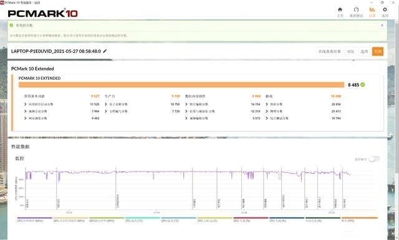Click the green check icon in banner

(11, 25)
